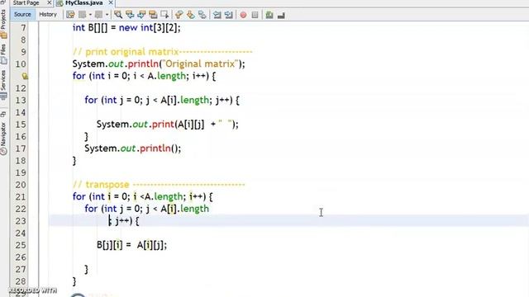Click "for (int i = 0; i < A.length" on line 11
This screenshot has width=529, height=297.
[129, 76]
